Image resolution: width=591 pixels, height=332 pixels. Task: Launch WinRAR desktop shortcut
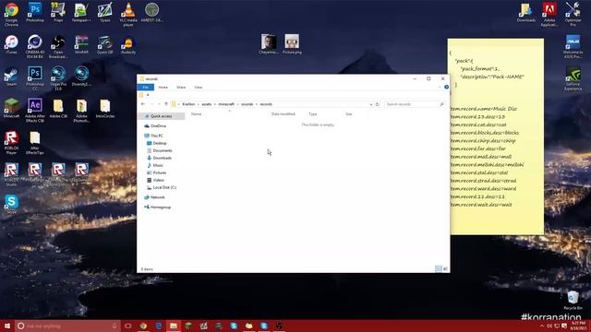81,44
